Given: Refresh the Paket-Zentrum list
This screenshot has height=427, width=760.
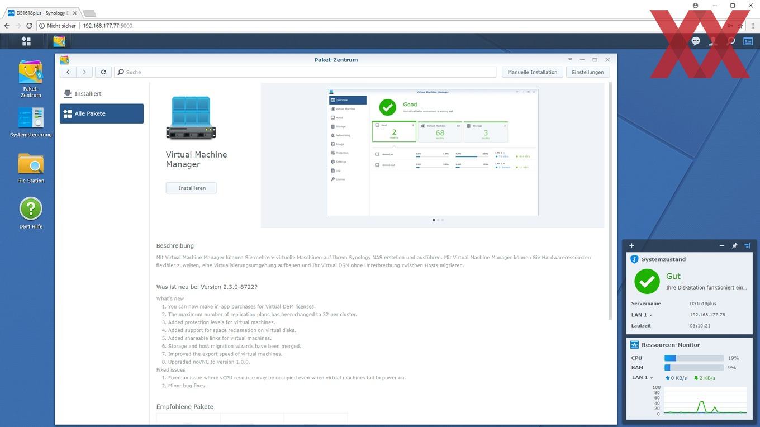Looking at the screenshot, I should coord(103,72).
